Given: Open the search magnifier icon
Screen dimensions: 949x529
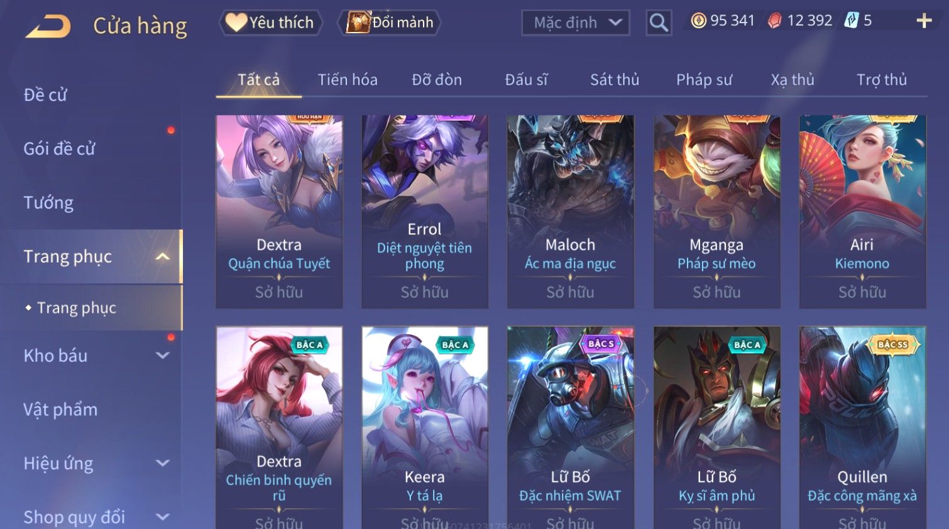Looking at the screenshot, I should [x=659, y=23].
